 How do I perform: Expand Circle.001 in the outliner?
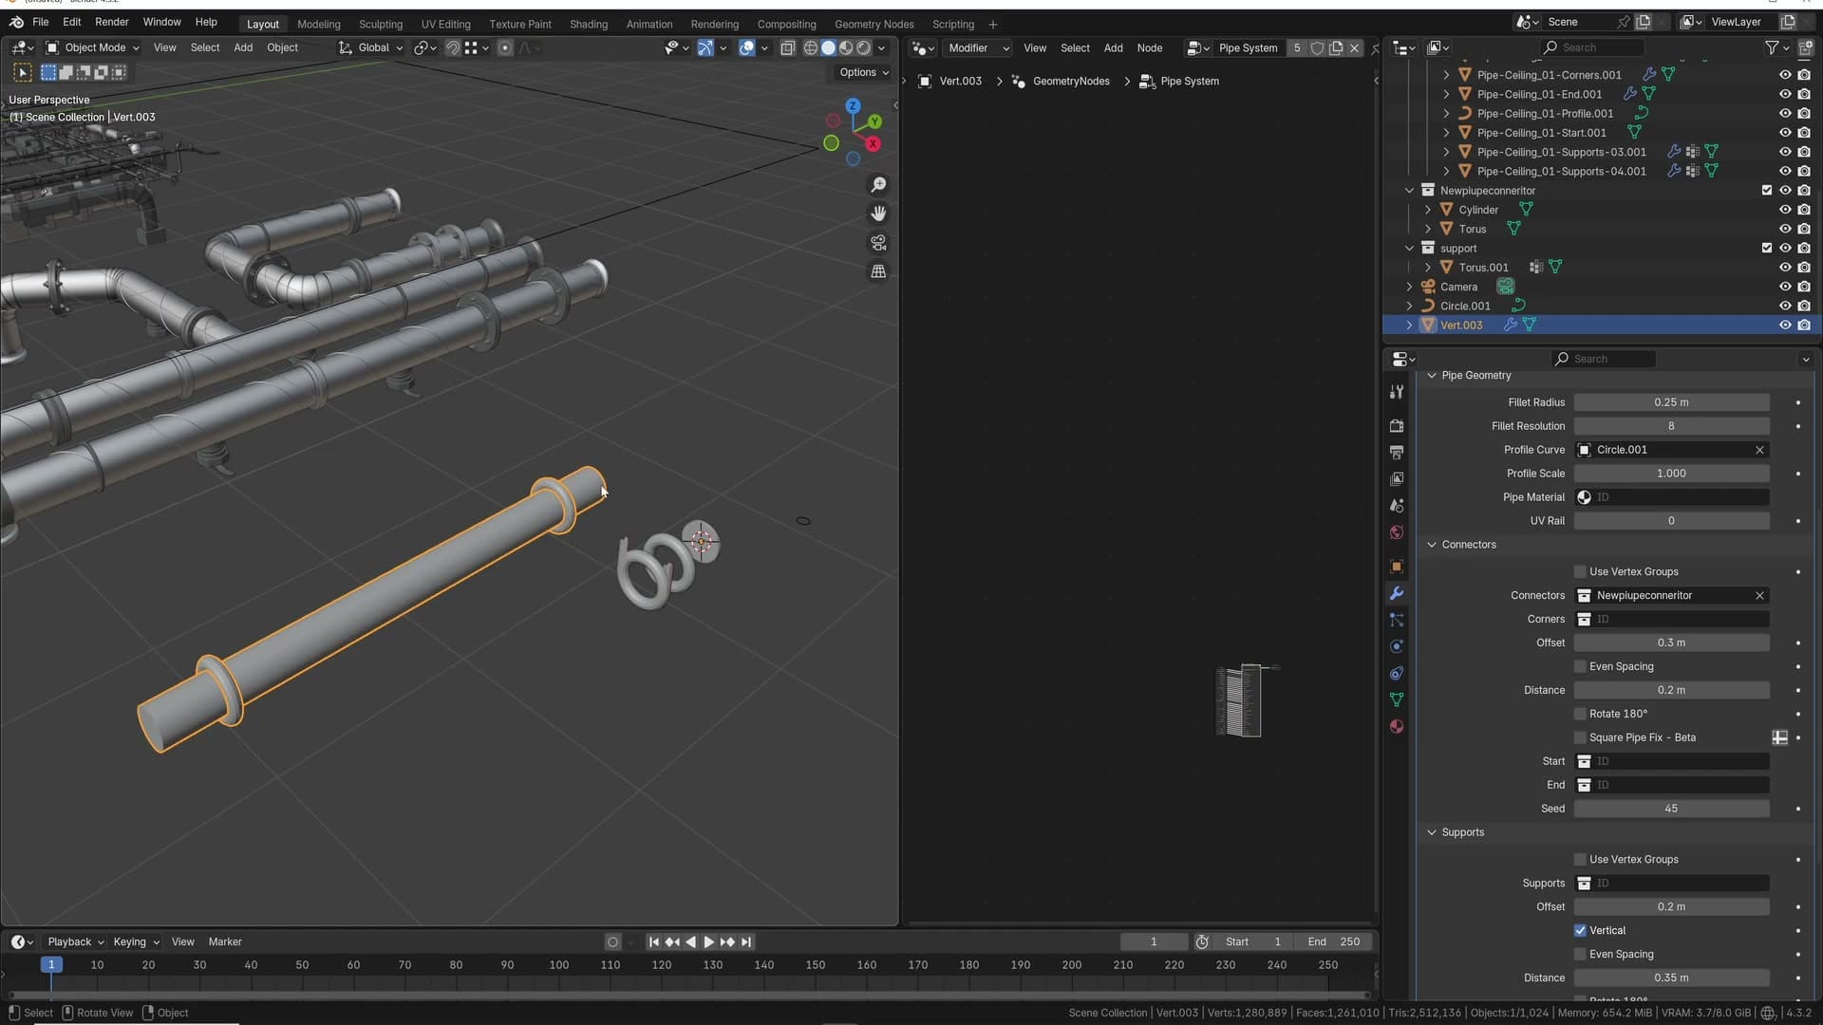[x=1409, y=306]
